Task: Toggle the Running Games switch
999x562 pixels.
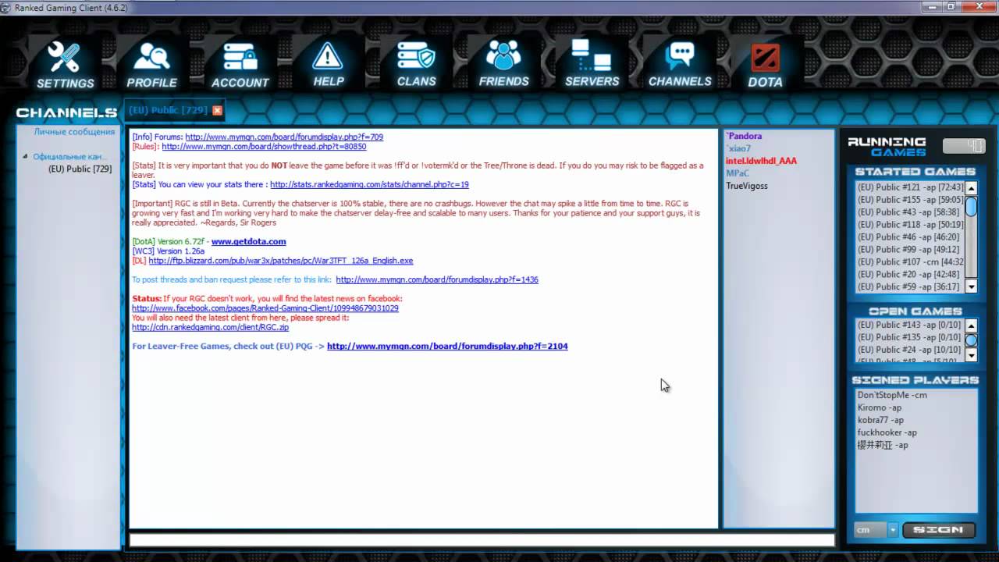Action: [964, 146]
